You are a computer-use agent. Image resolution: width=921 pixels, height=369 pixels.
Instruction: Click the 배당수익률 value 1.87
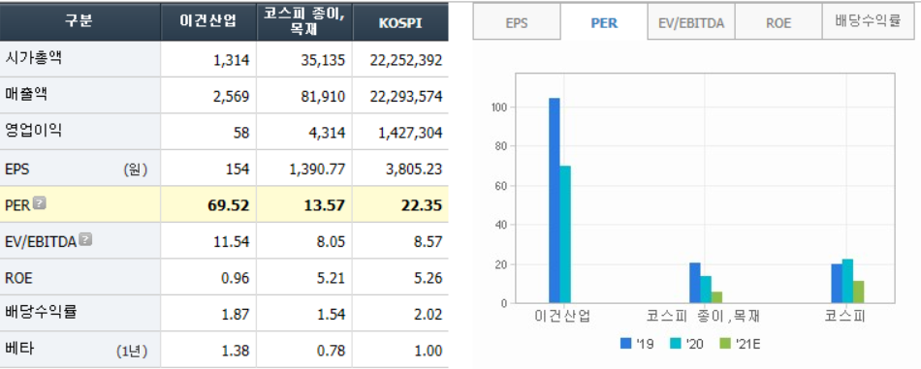click(x=237, y=315)
